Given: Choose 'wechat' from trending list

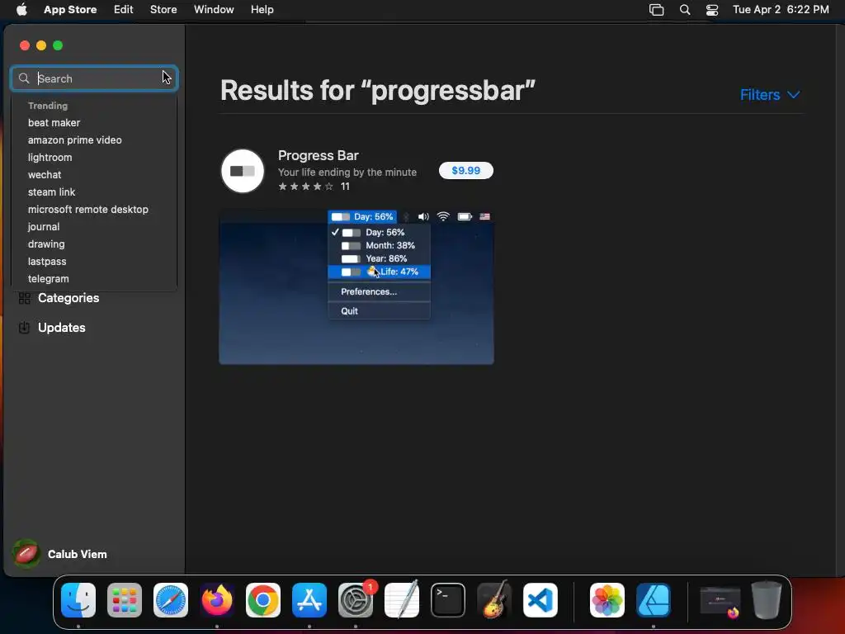Looking at the screenshot, I should [x=45, y=175].
